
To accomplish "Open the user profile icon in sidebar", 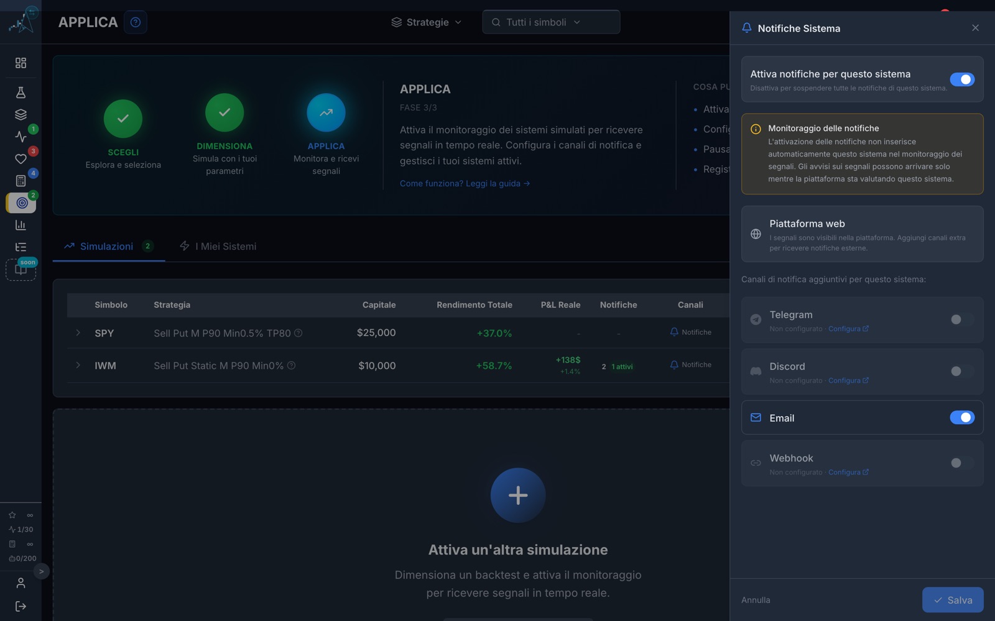I will [x=21, y=583].
